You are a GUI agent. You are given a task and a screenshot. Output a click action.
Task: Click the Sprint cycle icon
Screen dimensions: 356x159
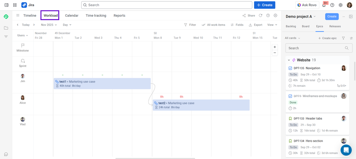tap(23, 61)
